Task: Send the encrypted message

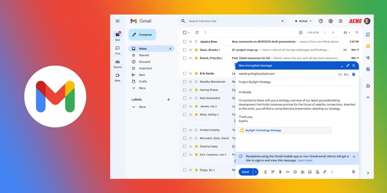Action: click(245, 172)
